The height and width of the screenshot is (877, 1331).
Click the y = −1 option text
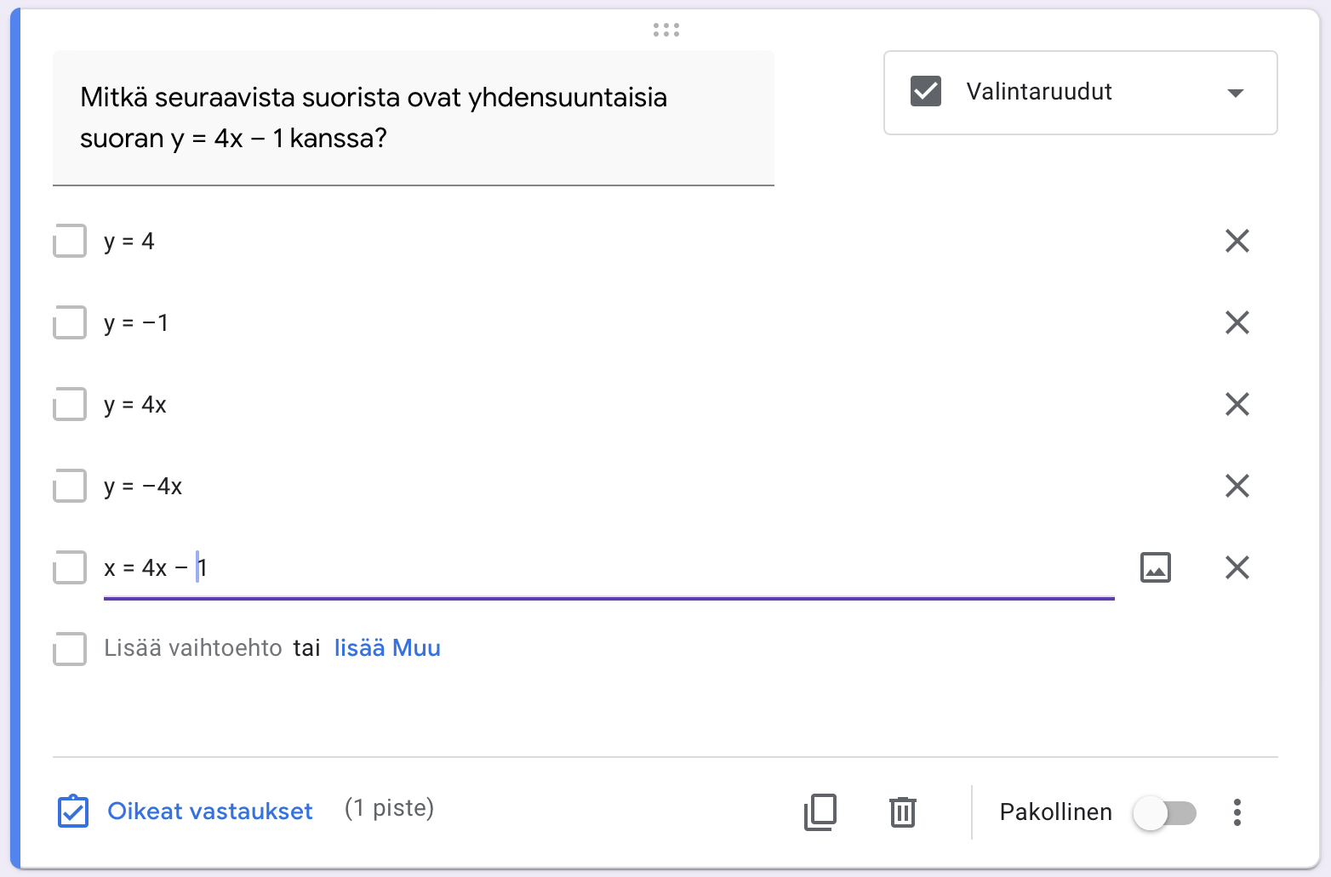[136, 322]
